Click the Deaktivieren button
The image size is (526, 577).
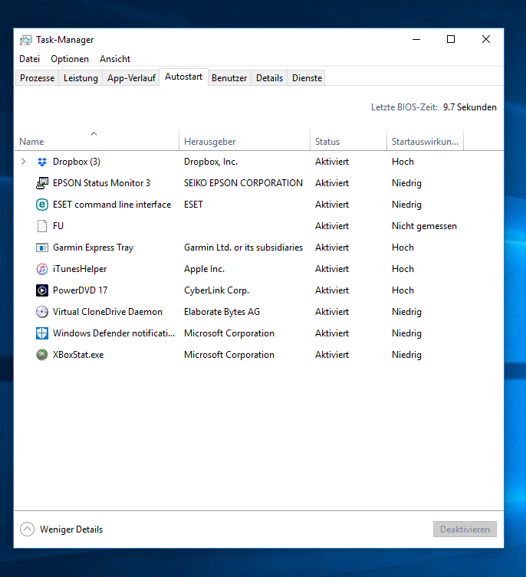click(465, 529)
